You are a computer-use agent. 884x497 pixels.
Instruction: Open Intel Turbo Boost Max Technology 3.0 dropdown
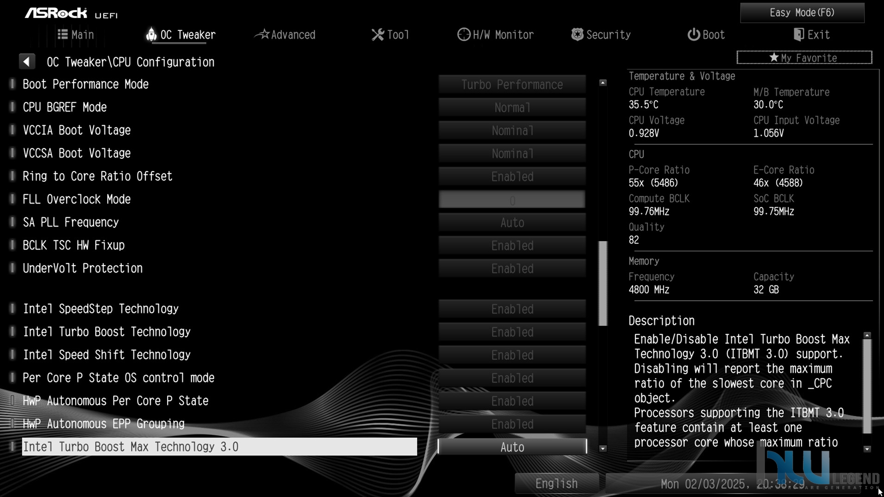(512, 447)
